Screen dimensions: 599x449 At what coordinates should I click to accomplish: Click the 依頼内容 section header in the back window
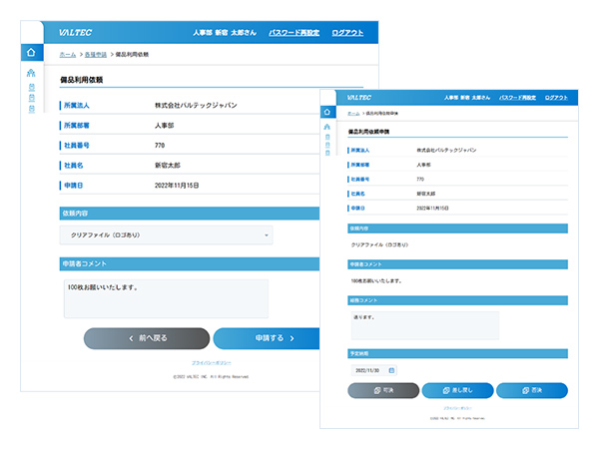point(190,214)
